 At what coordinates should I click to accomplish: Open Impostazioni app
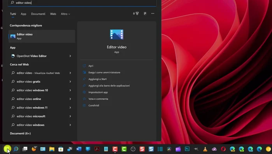(x=98, y=92)
